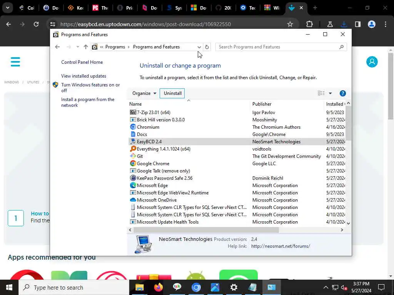Click the EasyBCD 2.4 row icon

click(x=133, y=141)
